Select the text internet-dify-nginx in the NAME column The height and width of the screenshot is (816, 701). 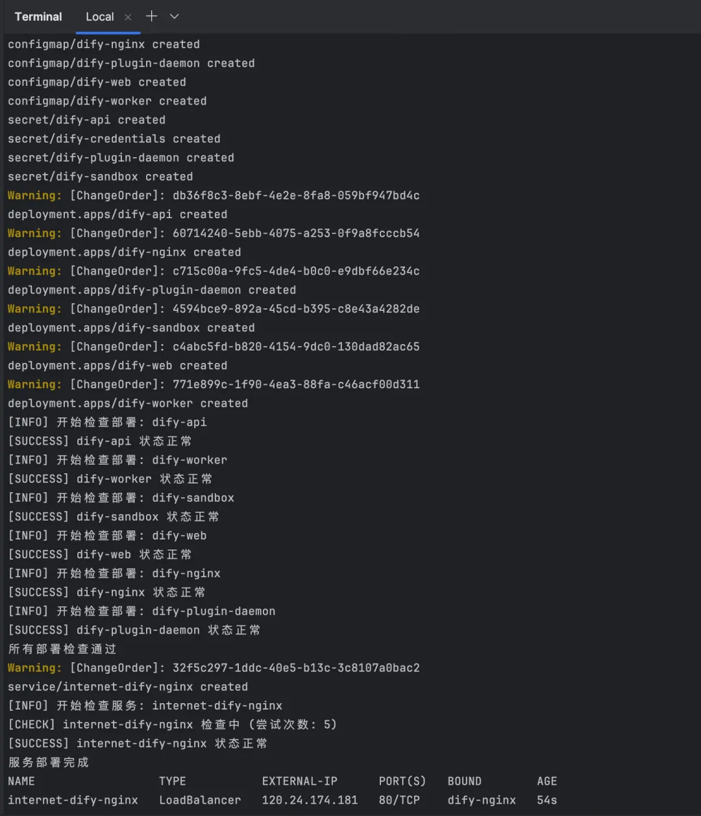click(x=73, y=800)
